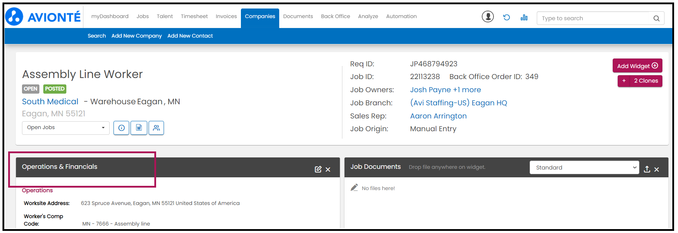Open the (Avi Staffing-US) Eagan HQ link
This screenshot has height=233, width=678.
pyautogui.click(x=458, y=103)
